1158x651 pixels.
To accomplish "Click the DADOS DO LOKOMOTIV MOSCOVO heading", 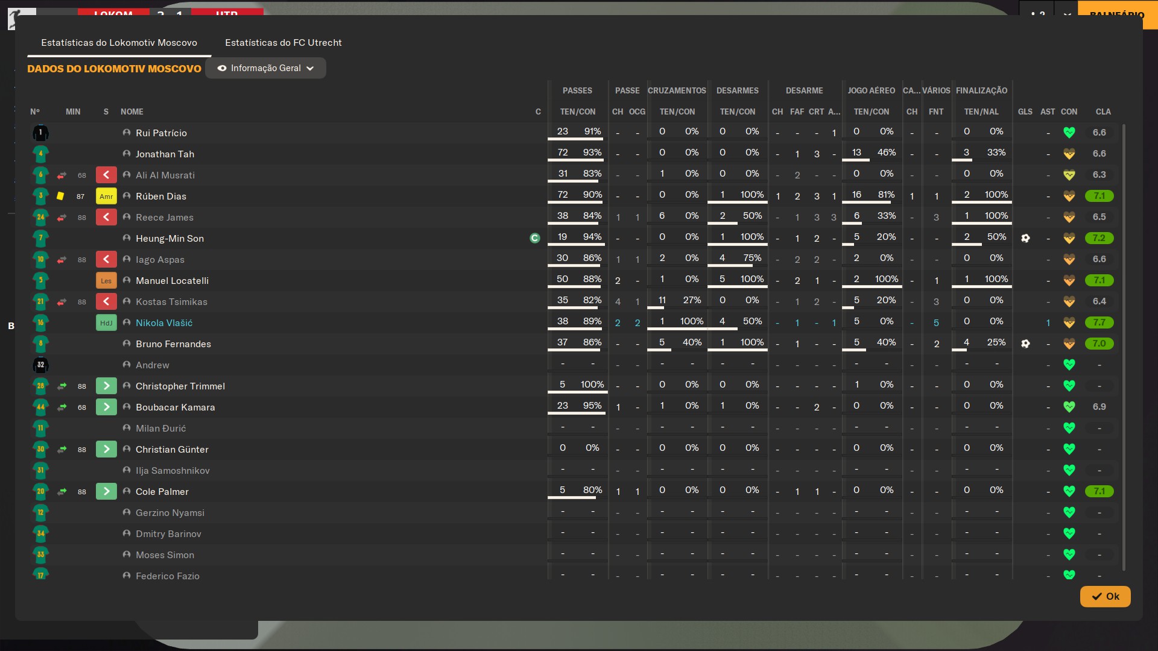I will [114, 69].
